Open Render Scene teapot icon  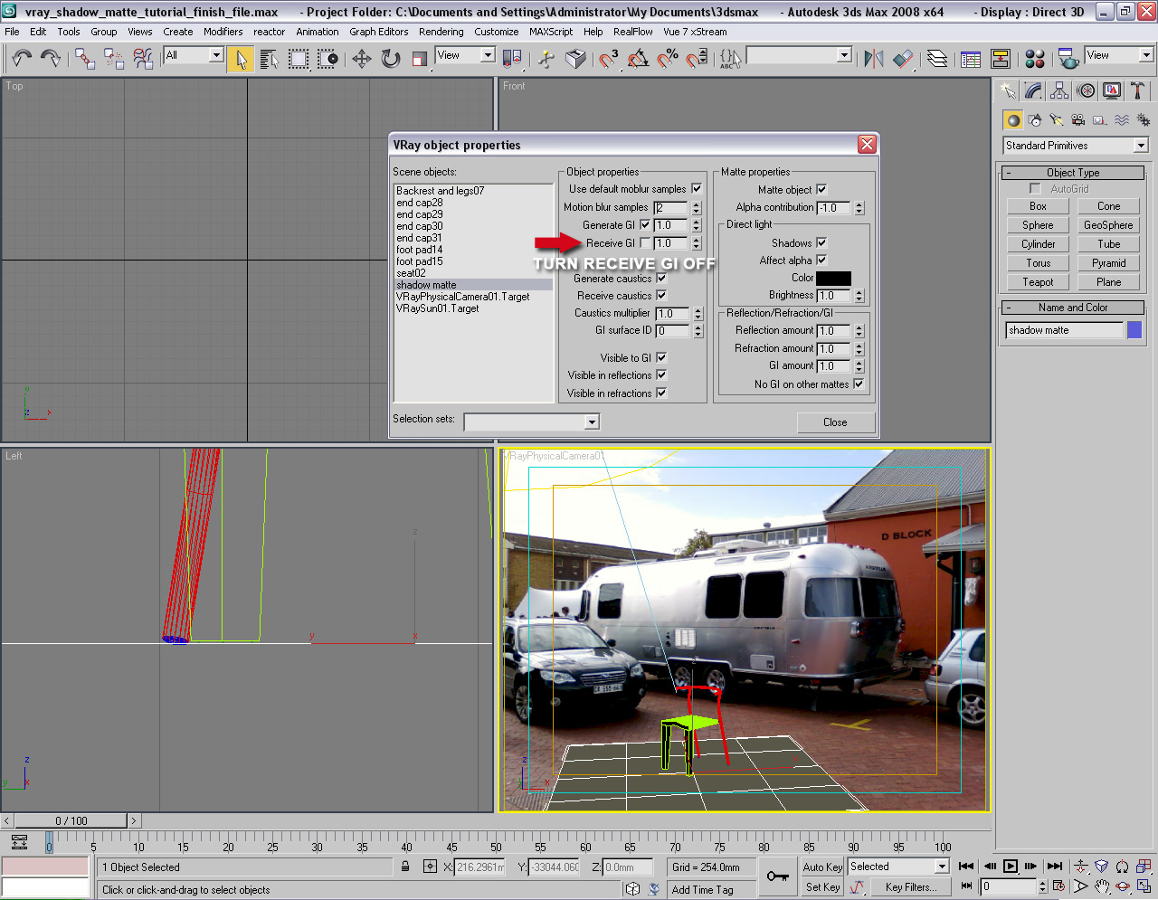[x=1068, y=60]
